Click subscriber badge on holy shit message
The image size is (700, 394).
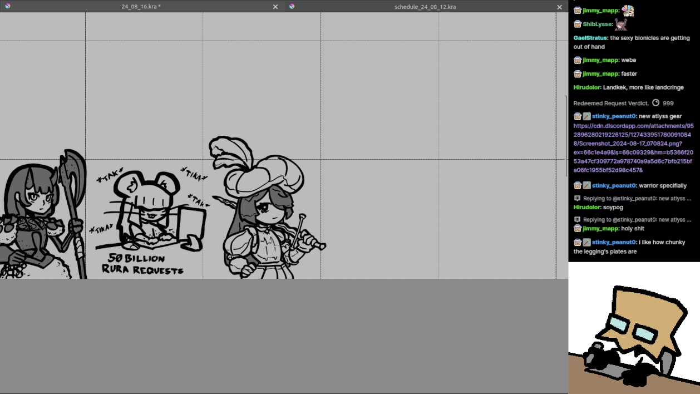578,228
